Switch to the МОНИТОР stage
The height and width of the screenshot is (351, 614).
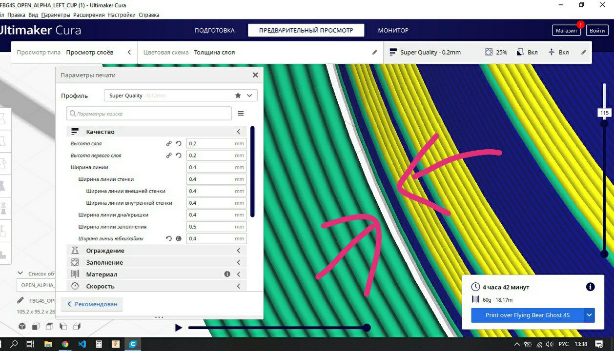(393, 30)
